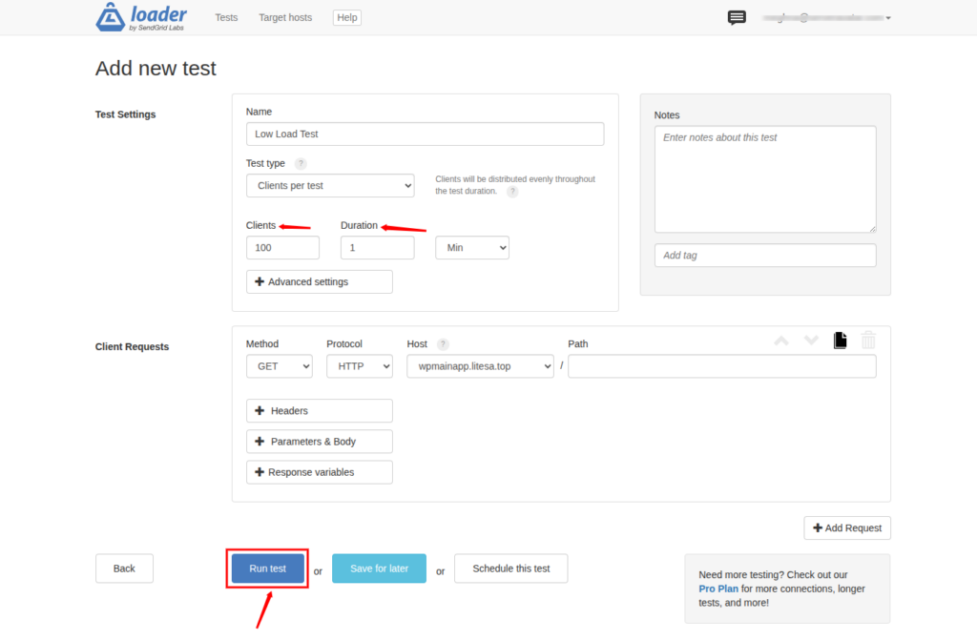Click the Back button
Viewport: 977px width, 641px height.
[124, 569]
